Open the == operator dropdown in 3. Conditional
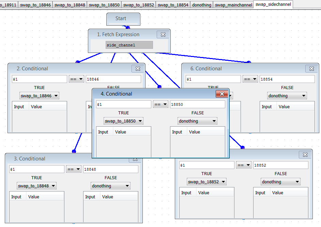 tap(74, 169)
